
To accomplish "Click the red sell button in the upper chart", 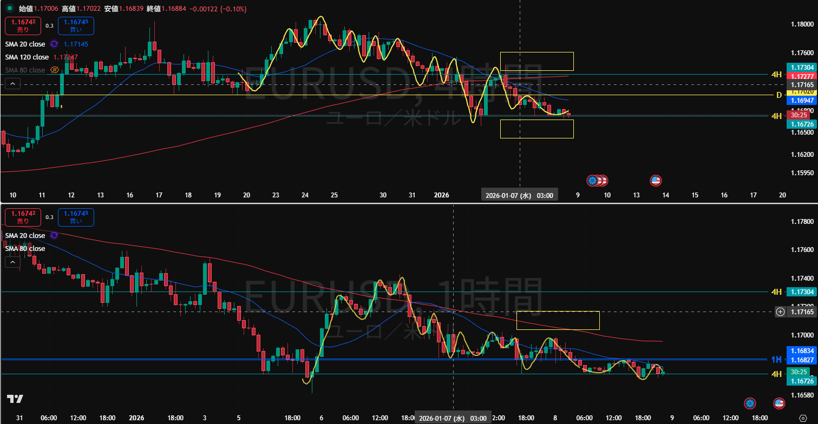I will (23, 25).
